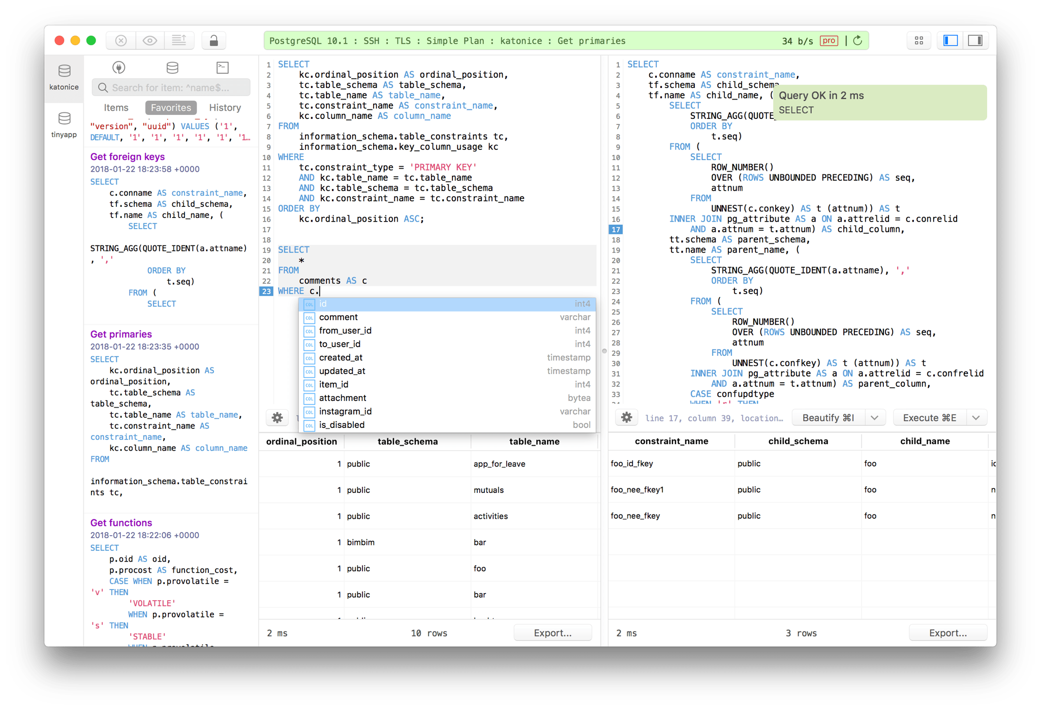Select created_at from the autocomplete list

pyautogui.click(x=341, y=357)
